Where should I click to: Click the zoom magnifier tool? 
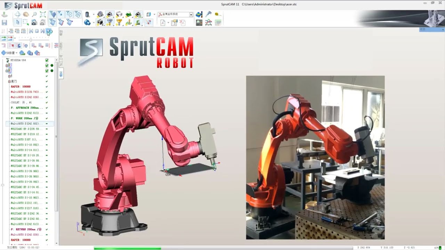34,14
